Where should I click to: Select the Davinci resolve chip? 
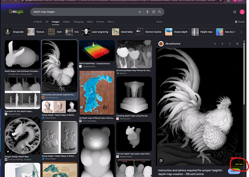(x=150, y=32)
